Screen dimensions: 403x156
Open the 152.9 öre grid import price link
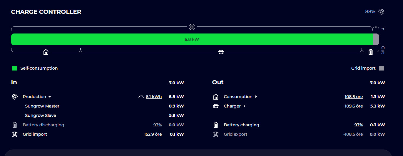pyautogui.click(x=153, y=134)
